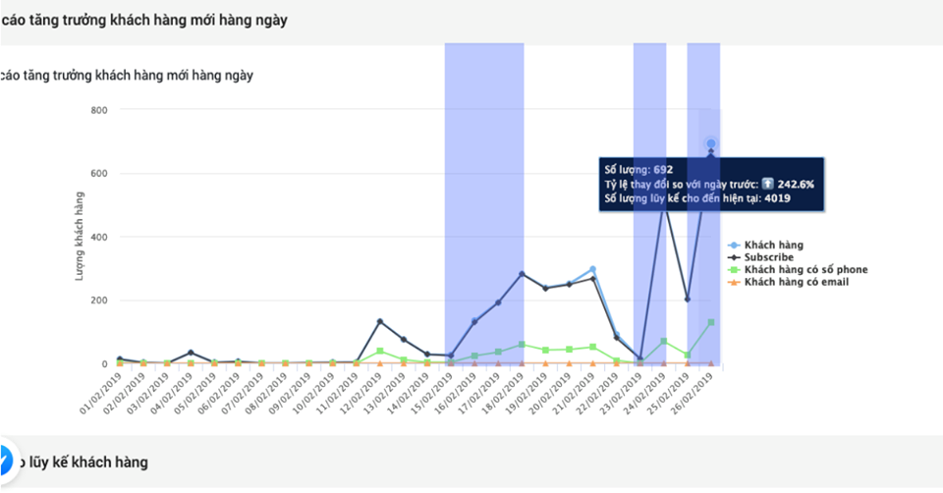This screenshot has height=493, width=943.
Task: Click the blue Khách hàng marker on 21/02/2019
Action: pyautogui.click(x=592, y=269)
